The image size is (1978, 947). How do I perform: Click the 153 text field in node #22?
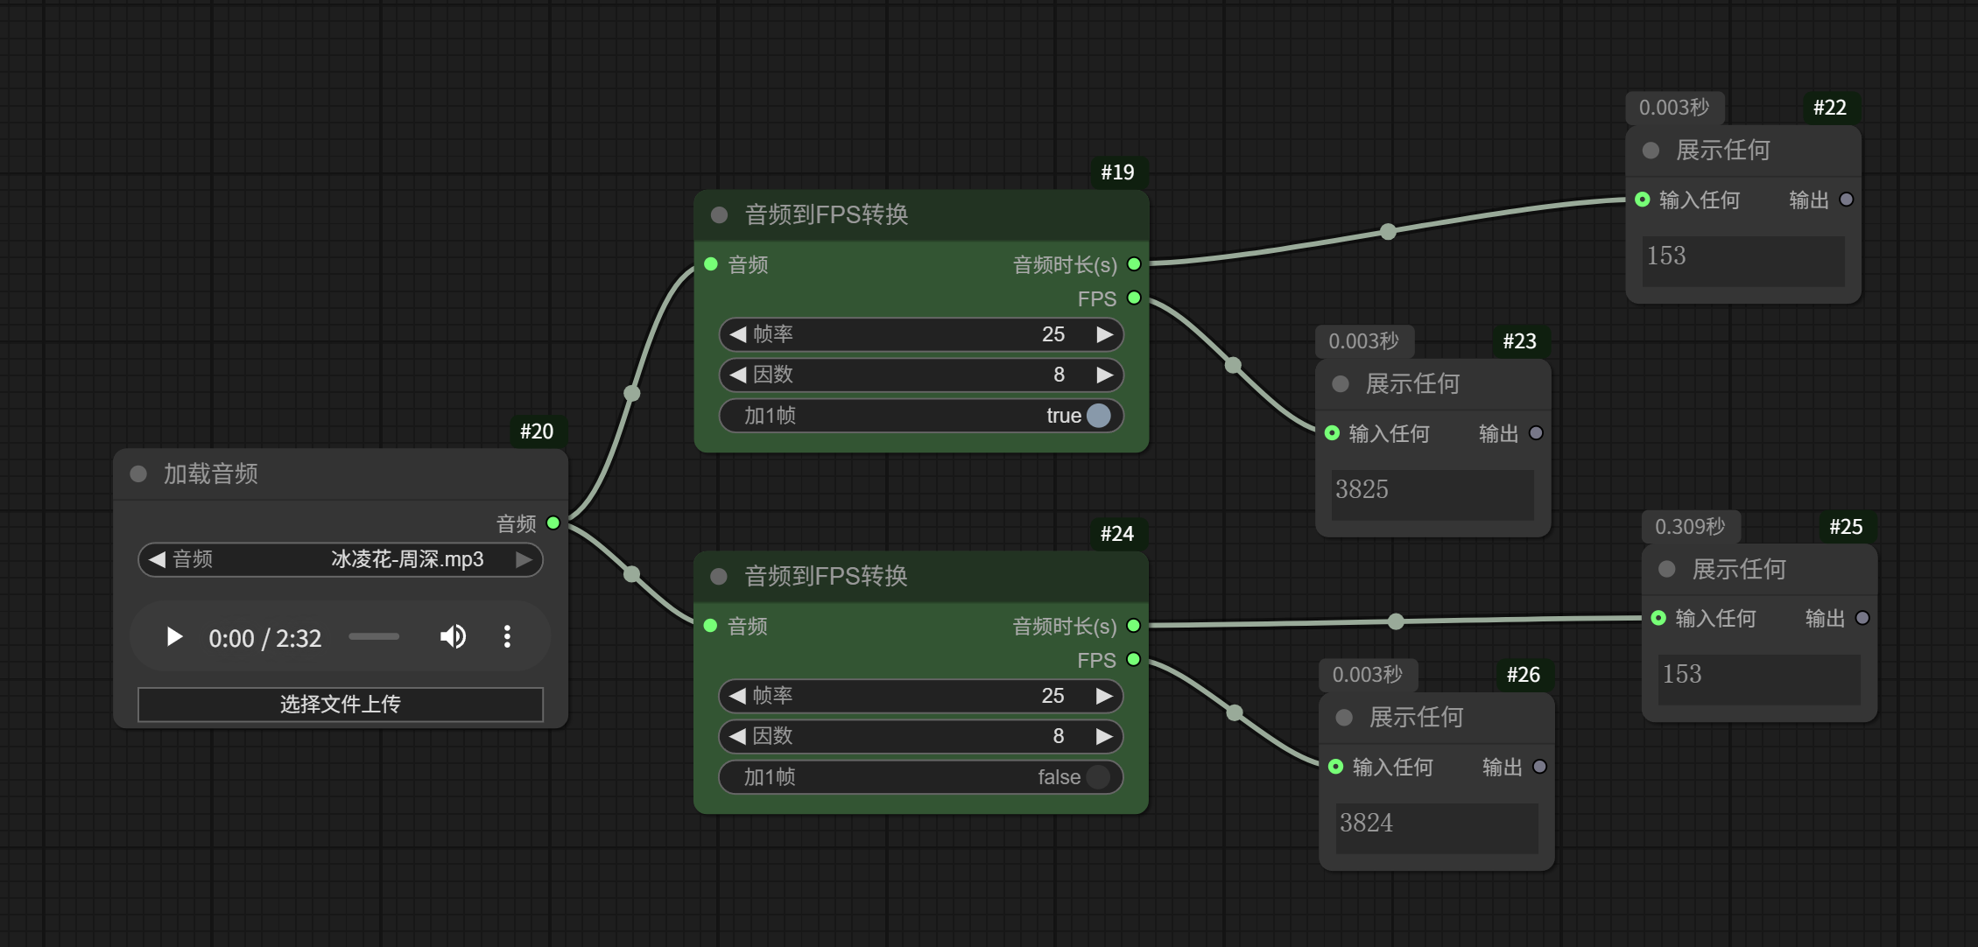[1743, 261]
